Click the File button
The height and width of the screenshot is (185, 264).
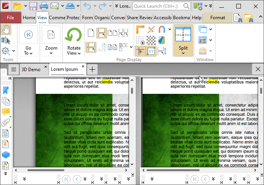click(10, 18)
